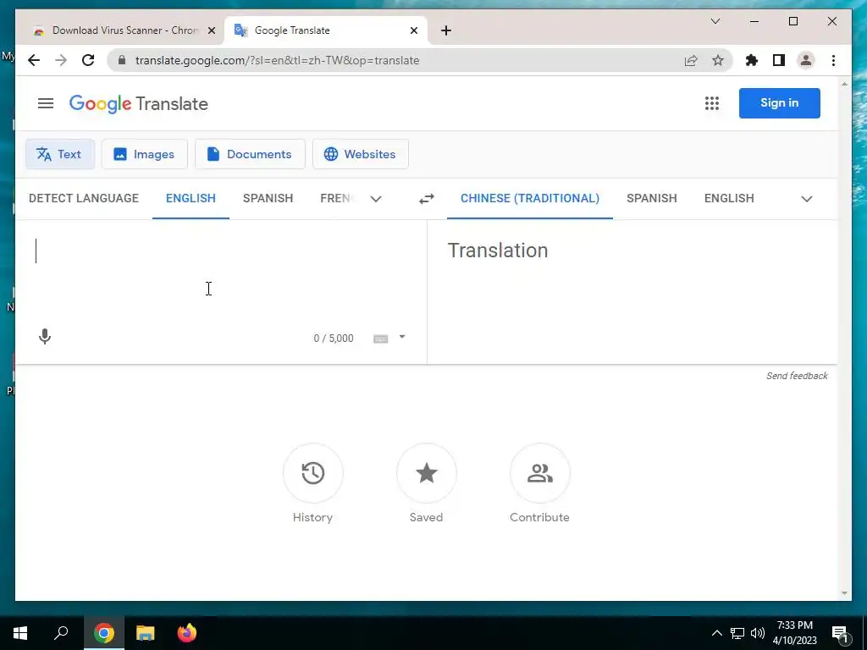Image resolution: width=867 pixels, height=650 pixels.
Task: Switch to Websites translation mode
Action: pos(361,154)
